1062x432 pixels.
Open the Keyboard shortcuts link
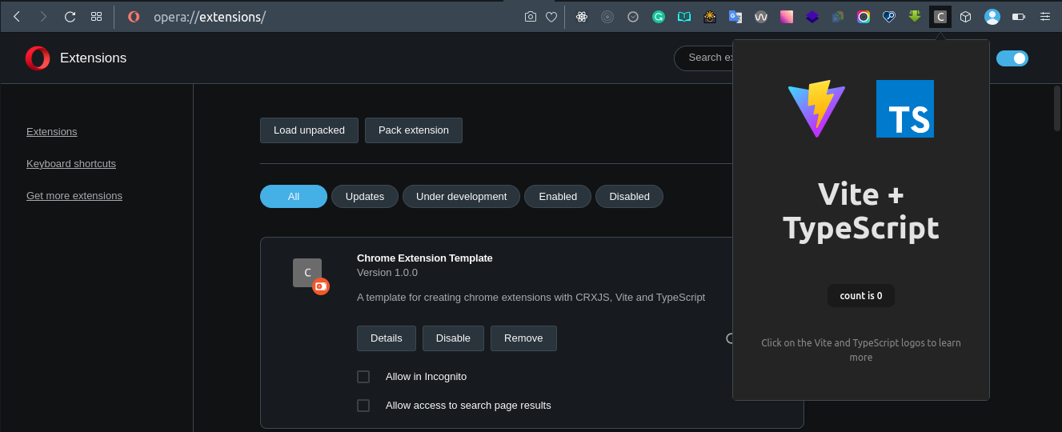tap(71, 163)
